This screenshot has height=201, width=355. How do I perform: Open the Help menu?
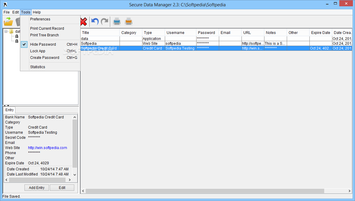coord(37,12)
